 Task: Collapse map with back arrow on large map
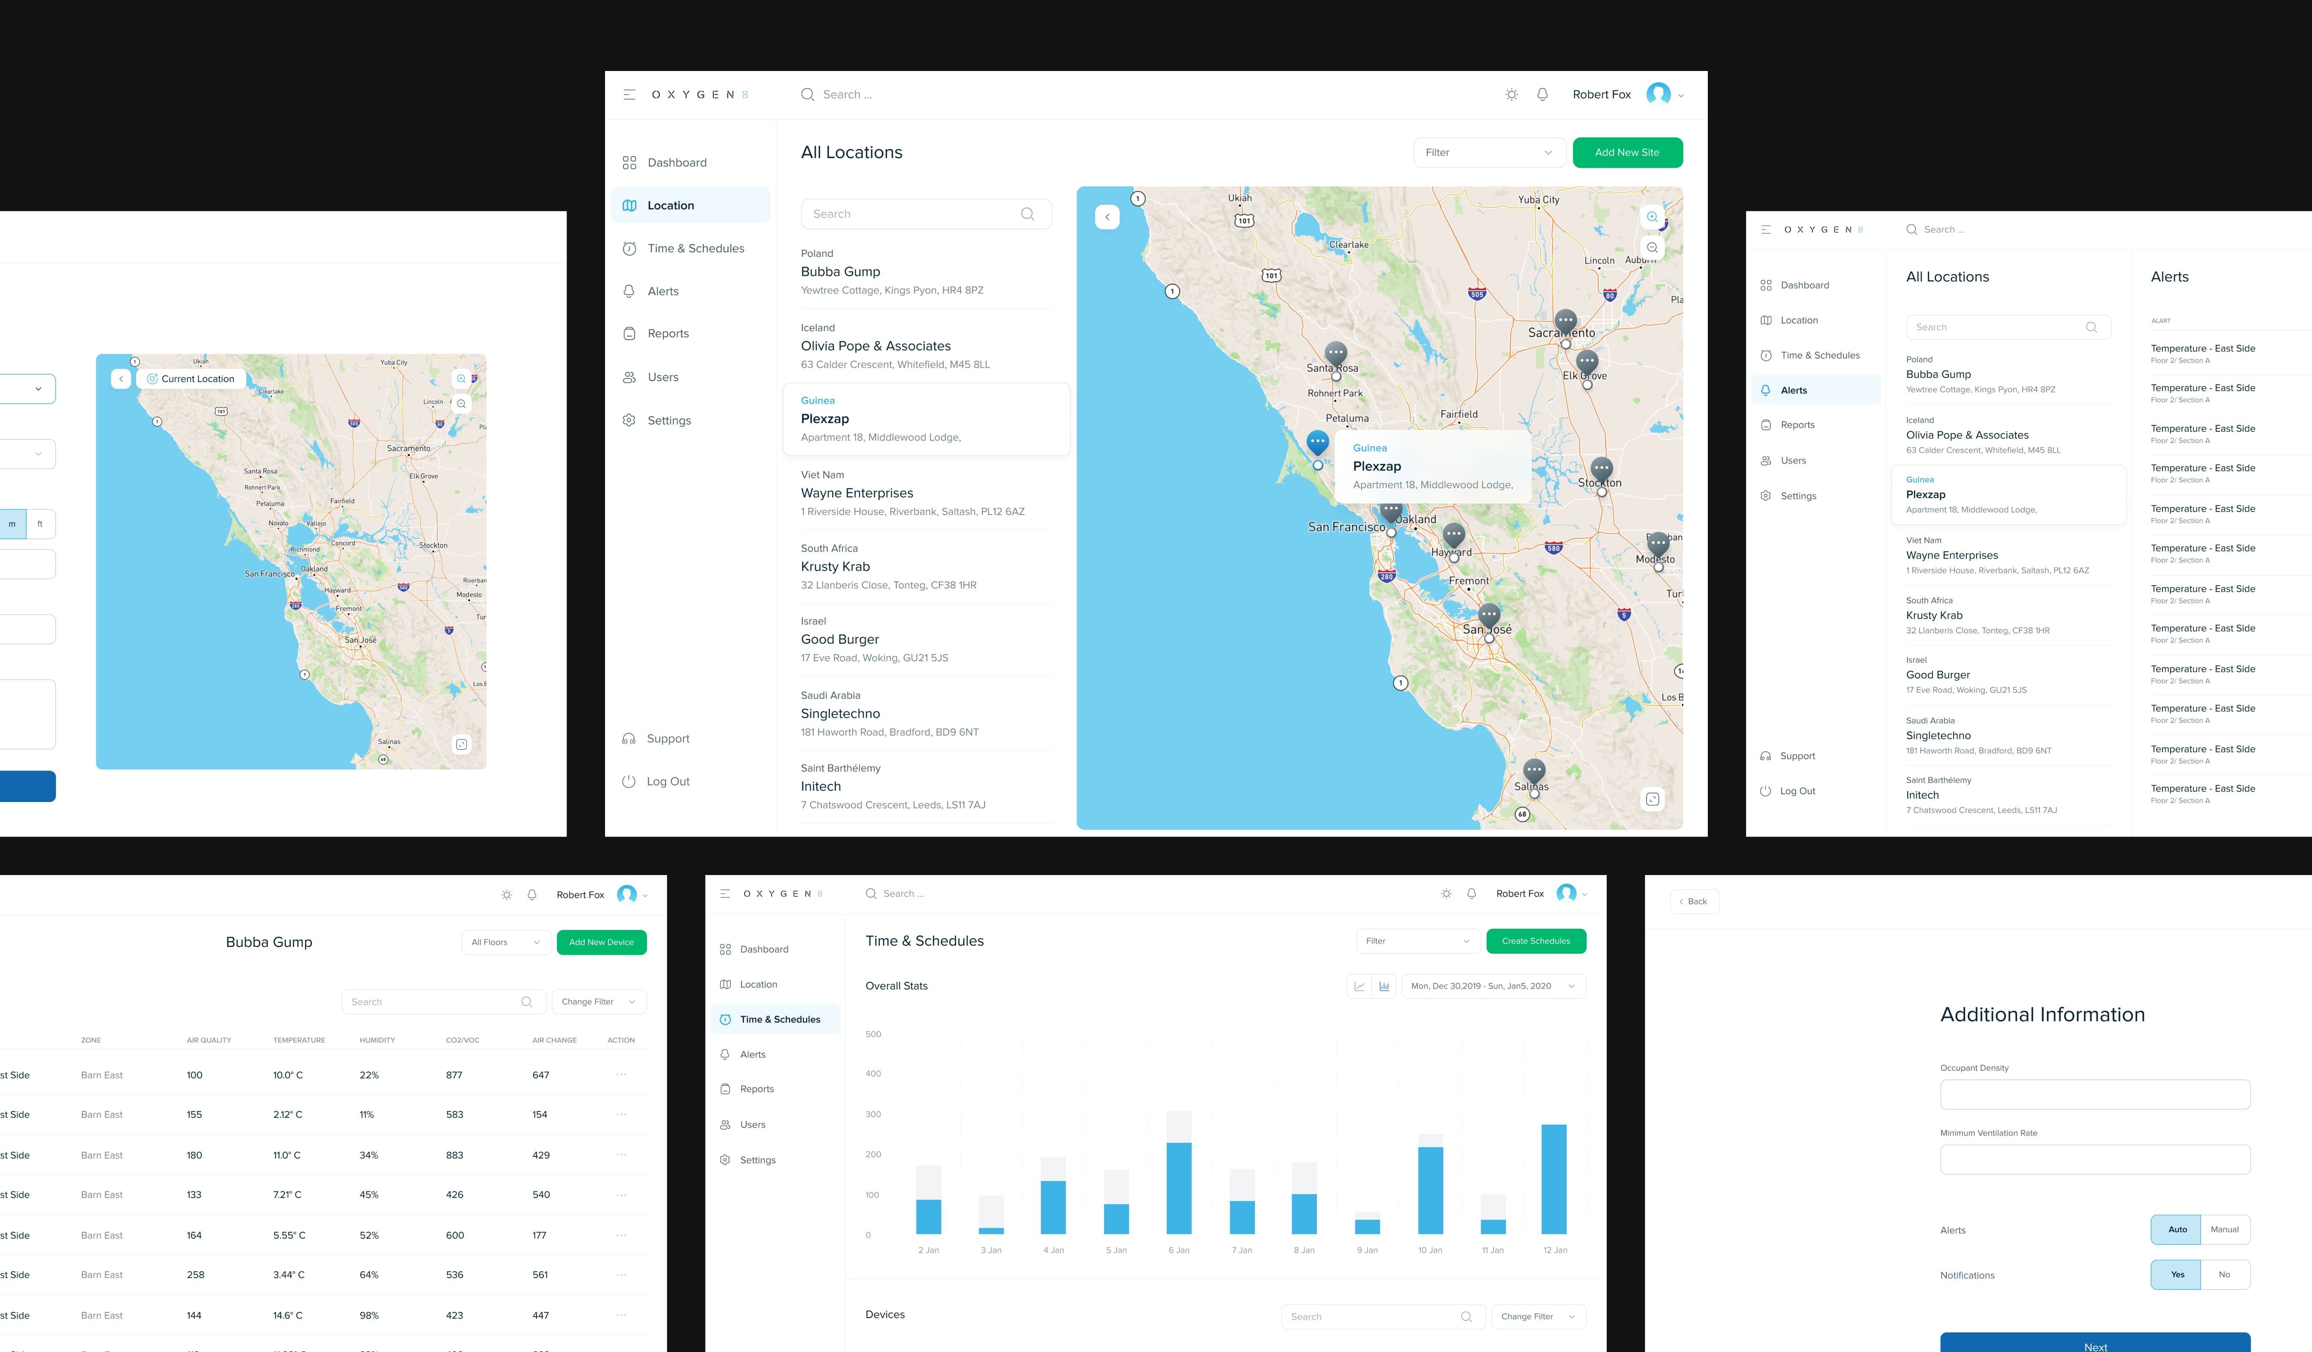pos(1107,218)
